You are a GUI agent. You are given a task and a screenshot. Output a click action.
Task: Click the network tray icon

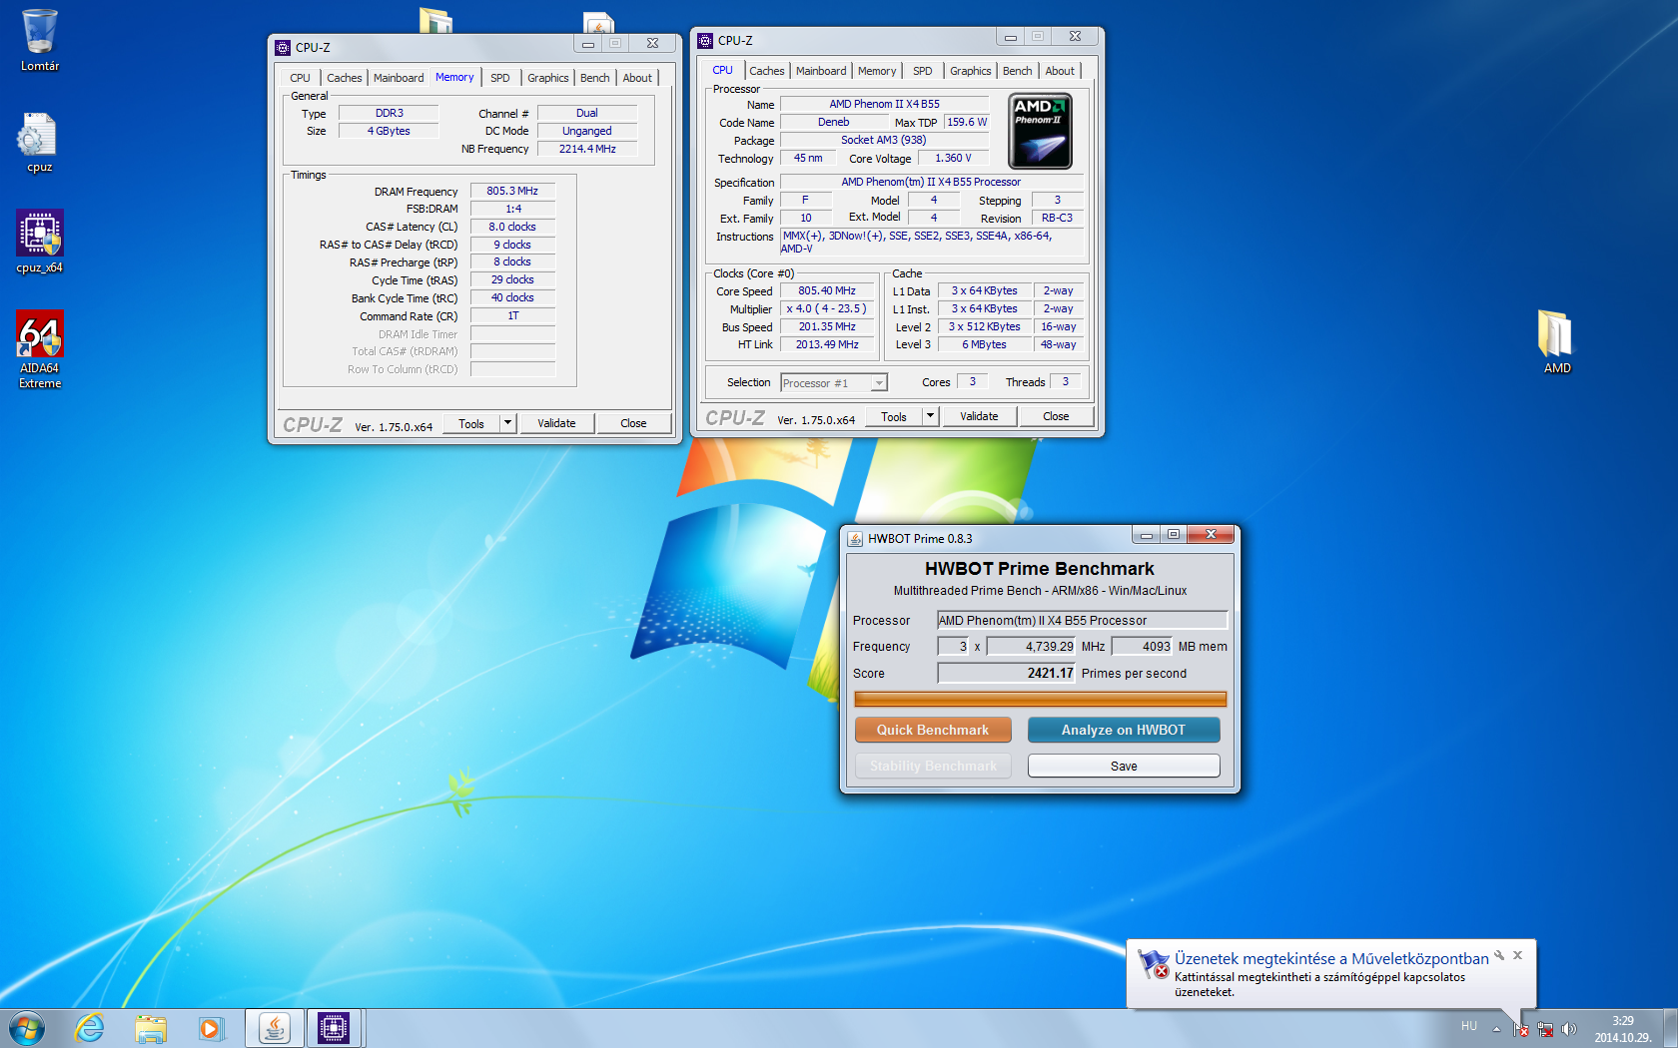[1545, 1029]
